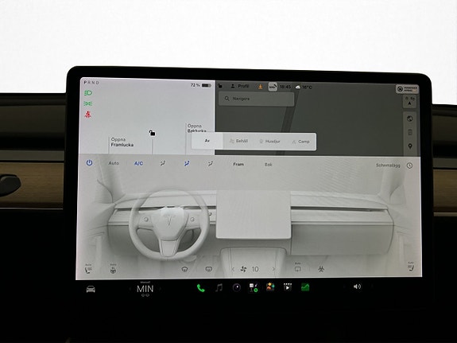Tap the Navigera search field
The width and height of the screenshot is (457, 343).
(x=256, y=99)
